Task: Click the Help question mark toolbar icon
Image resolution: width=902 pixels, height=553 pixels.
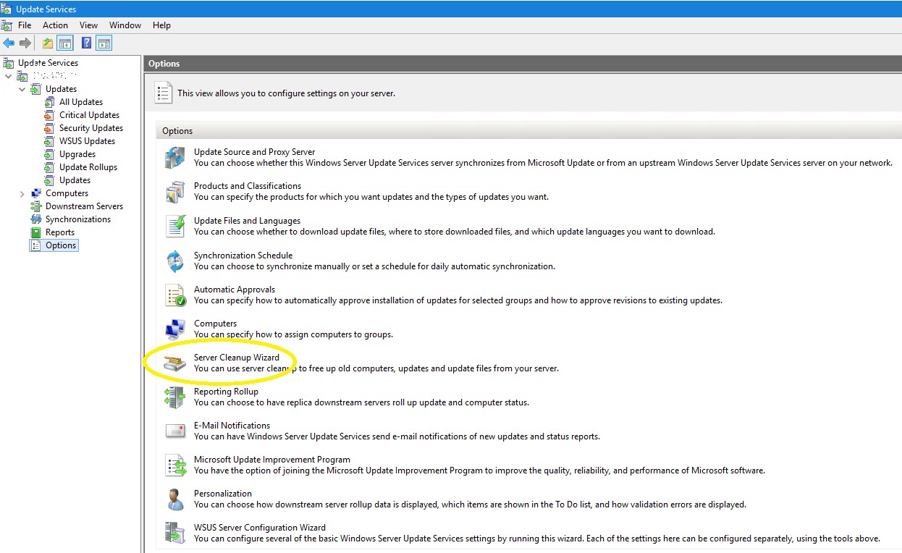Action: (x=87, y=43)
